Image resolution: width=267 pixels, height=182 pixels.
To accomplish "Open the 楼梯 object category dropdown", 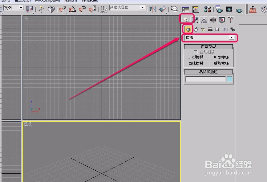I will pos(209,38).
